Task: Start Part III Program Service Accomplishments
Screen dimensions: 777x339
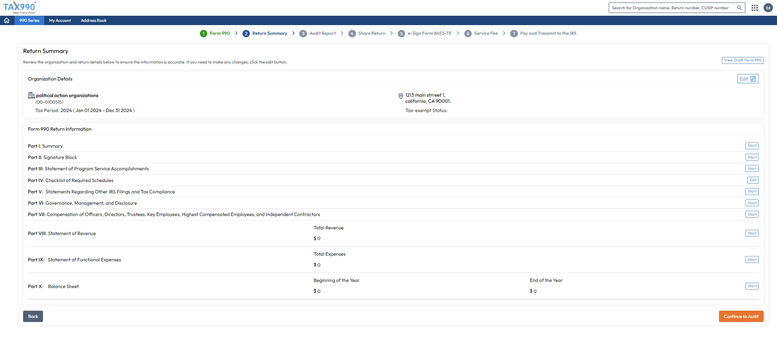Action: point(752,169)
